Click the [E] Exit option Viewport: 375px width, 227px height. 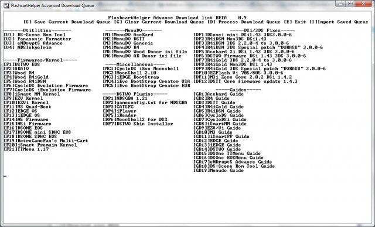click(295, 22)
